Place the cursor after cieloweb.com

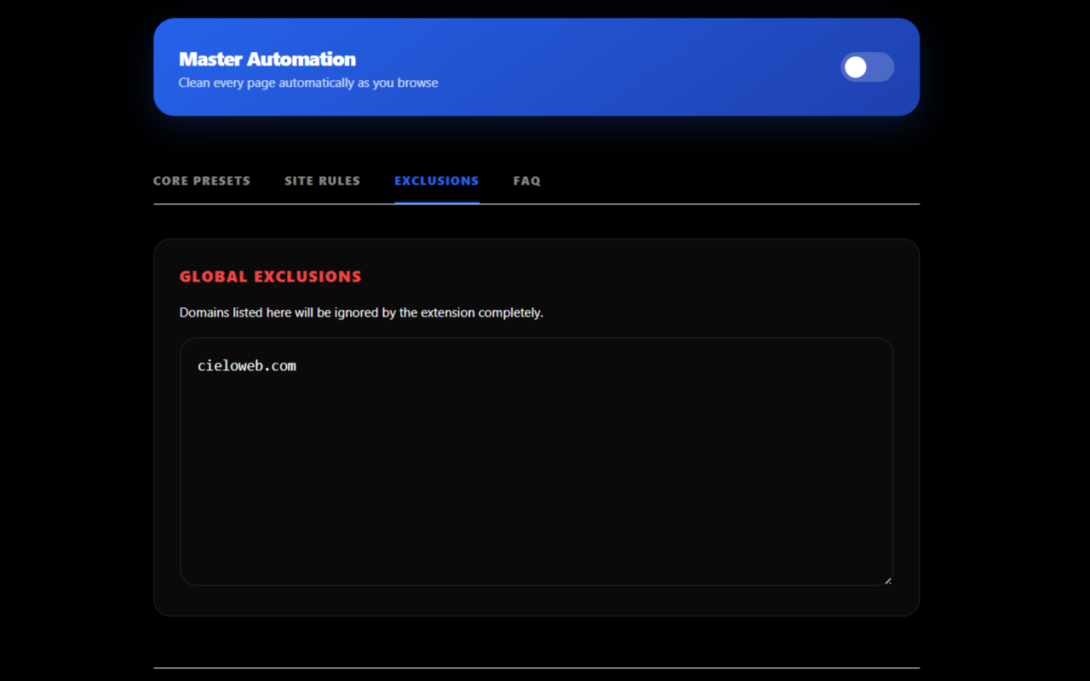[x=297, y=365]
